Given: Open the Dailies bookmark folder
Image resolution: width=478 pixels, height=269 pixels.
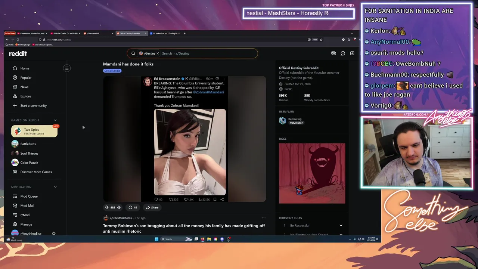Looking at the screenshot, I should (x=10, y=44).
